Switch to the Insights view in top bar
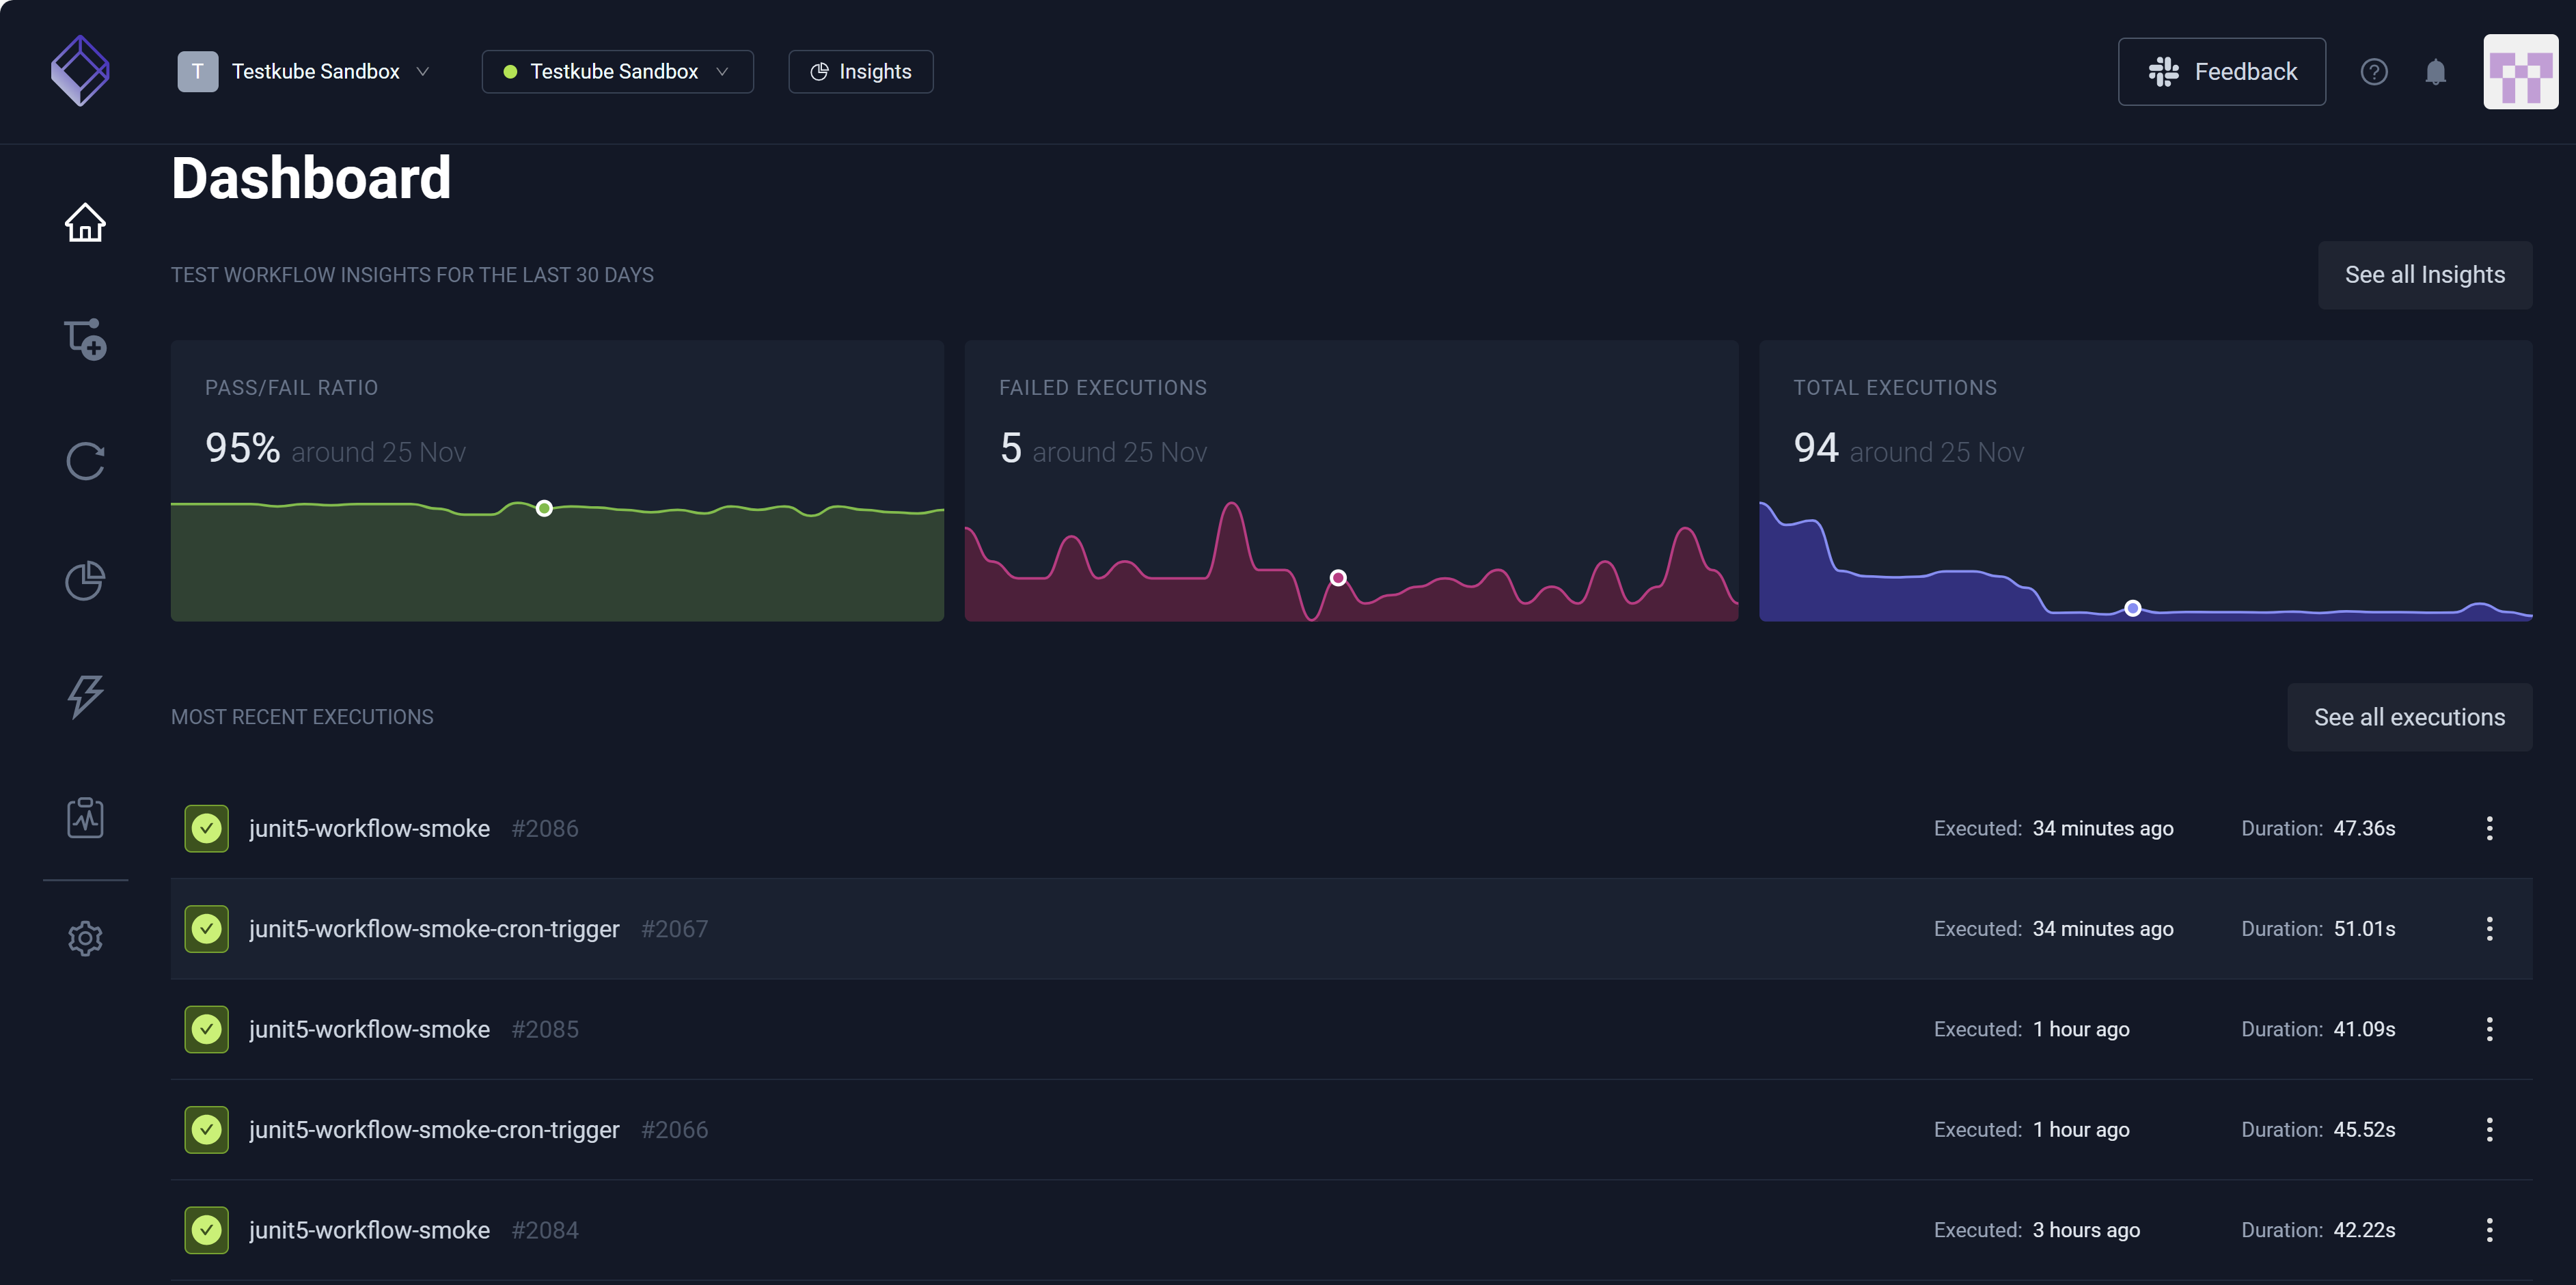The height and width of the screenshot is (1285, 2576). pos(860,71)
